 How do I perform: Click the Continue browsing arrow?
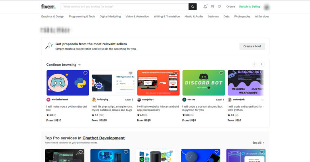(x=79, y=65)
